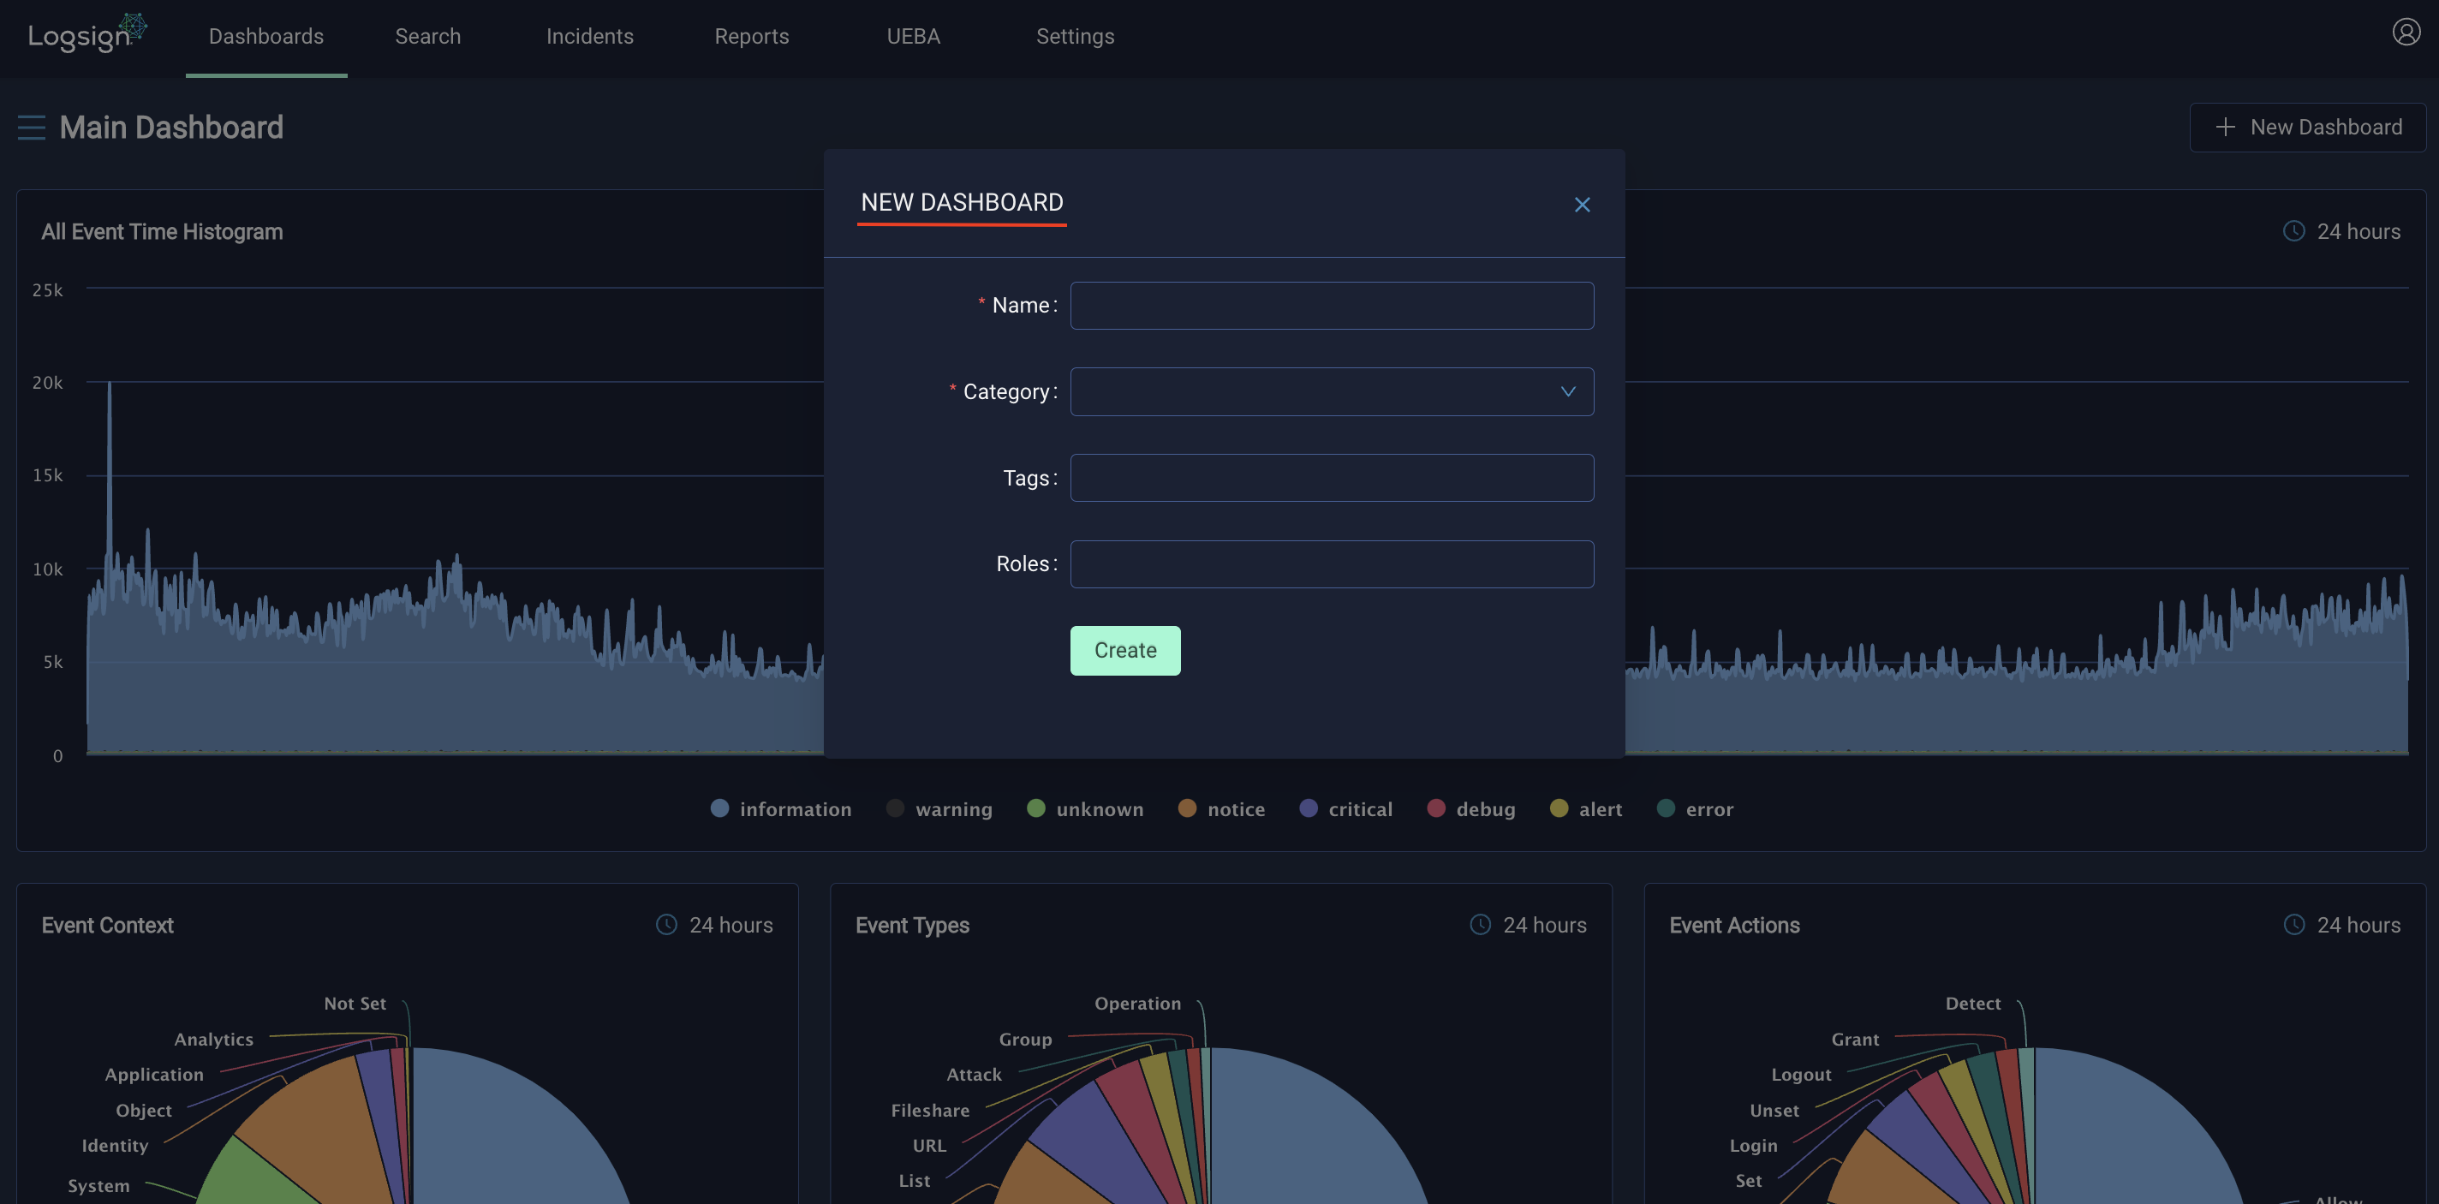Click the Event Types panel title
The height and width of the screenshot is (1204, 2439).
tap(912, 925)
